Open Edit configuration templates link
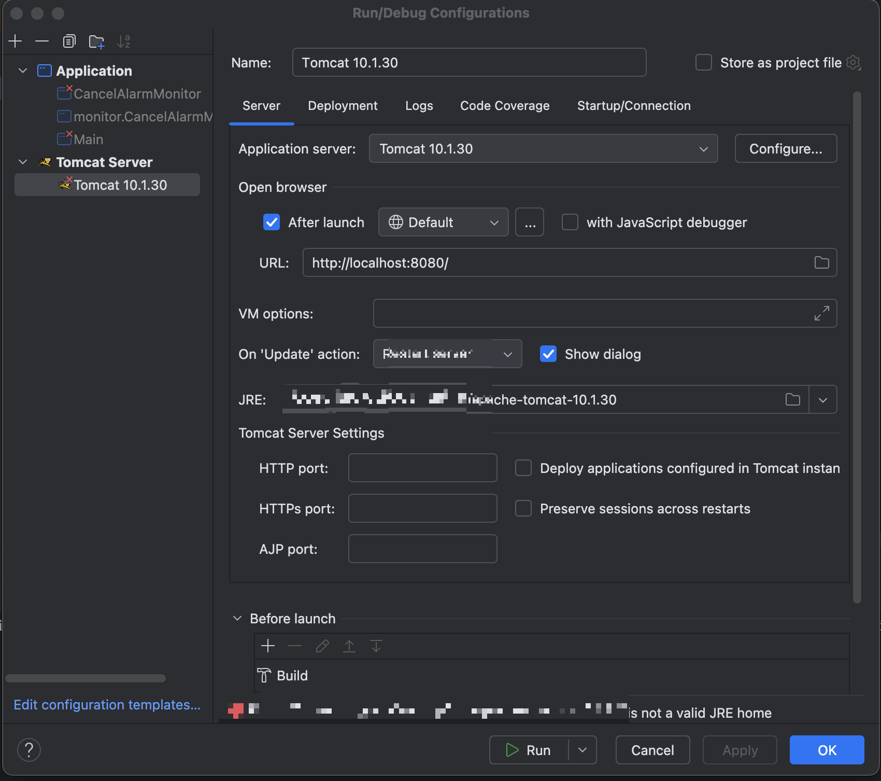 (107, 705)
